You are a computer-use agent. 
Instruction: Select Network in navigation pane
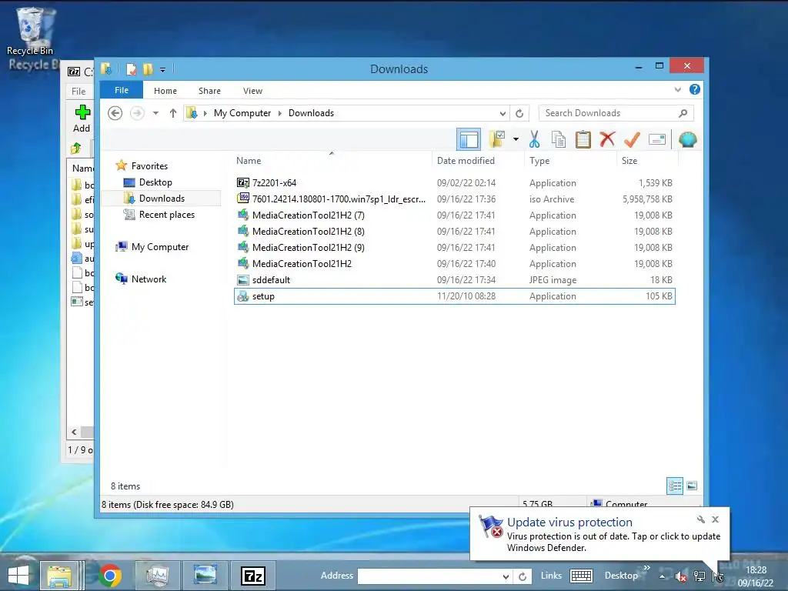tap(149, 279)
